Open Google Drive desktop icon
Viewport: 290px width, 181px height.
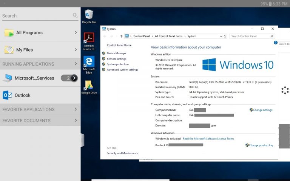click(89, 86)
